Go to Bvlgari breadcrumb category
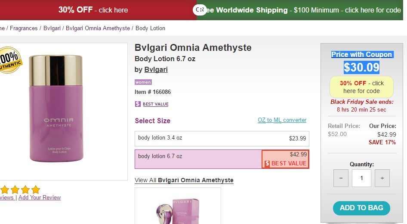Screen dimensions: 407x224 coord(52,28)
